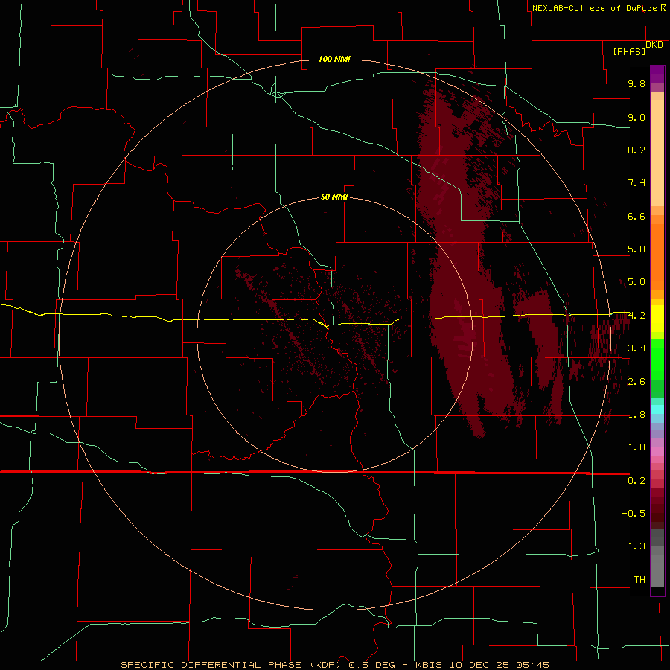This screenshot has height=670, width=670.
Task: Pick the pink band on the color bar
Action: click(x=657, y=451)
